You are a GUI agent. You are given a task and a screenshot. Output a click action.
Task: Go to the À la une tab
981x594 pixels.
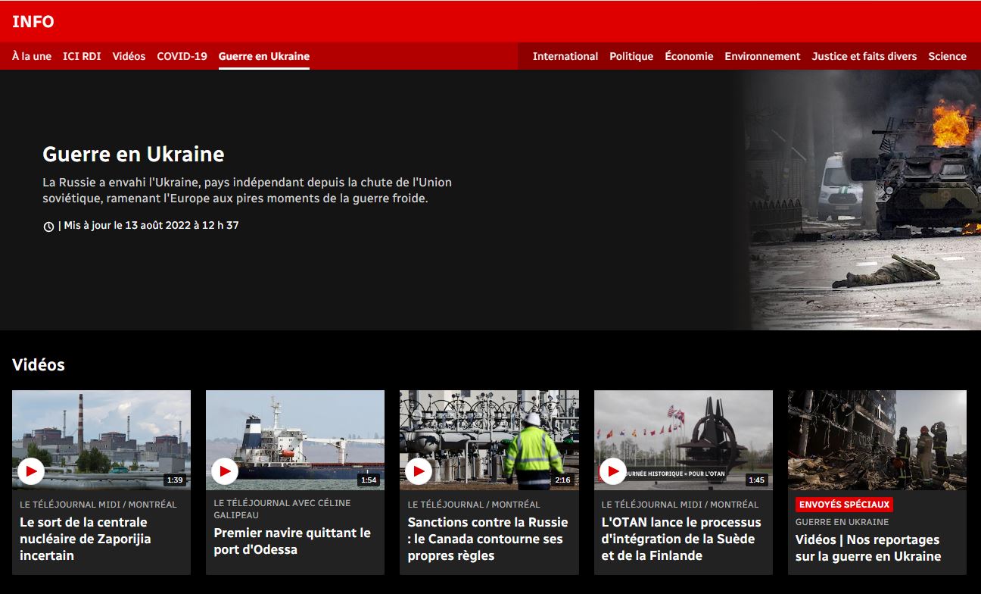[32, 56]
